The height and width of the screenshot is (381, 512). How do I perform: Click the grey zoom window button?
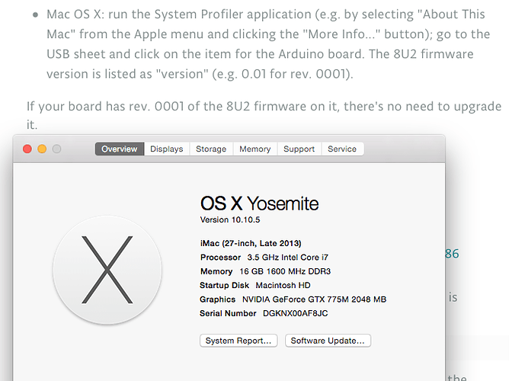pos(56,149)
